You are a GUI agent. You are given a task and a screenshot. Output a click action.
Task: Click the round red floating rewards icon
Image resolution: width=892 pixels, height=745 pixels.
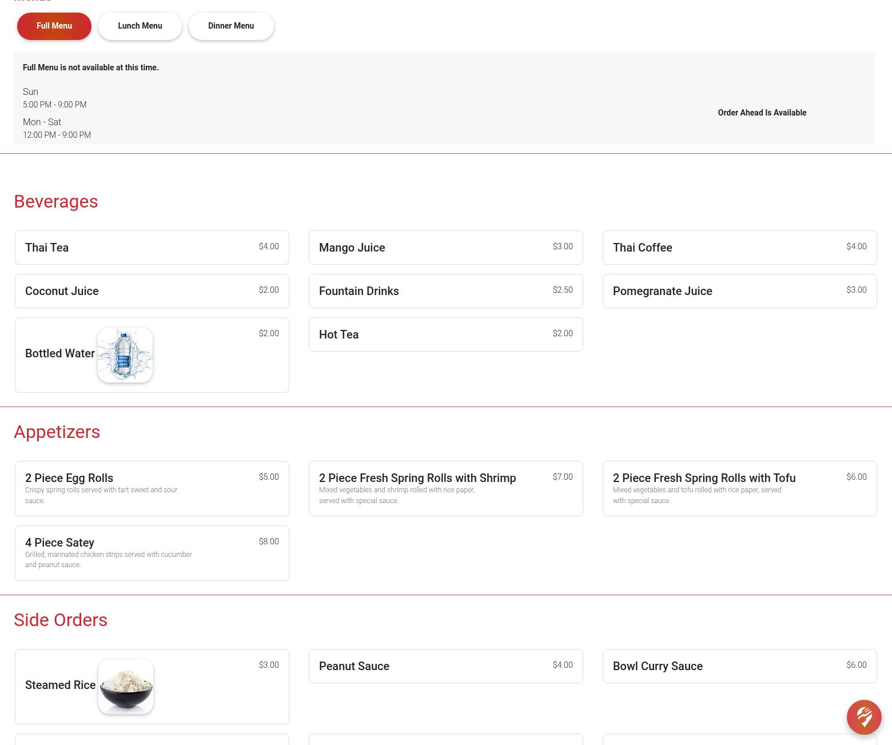point(863,717)
